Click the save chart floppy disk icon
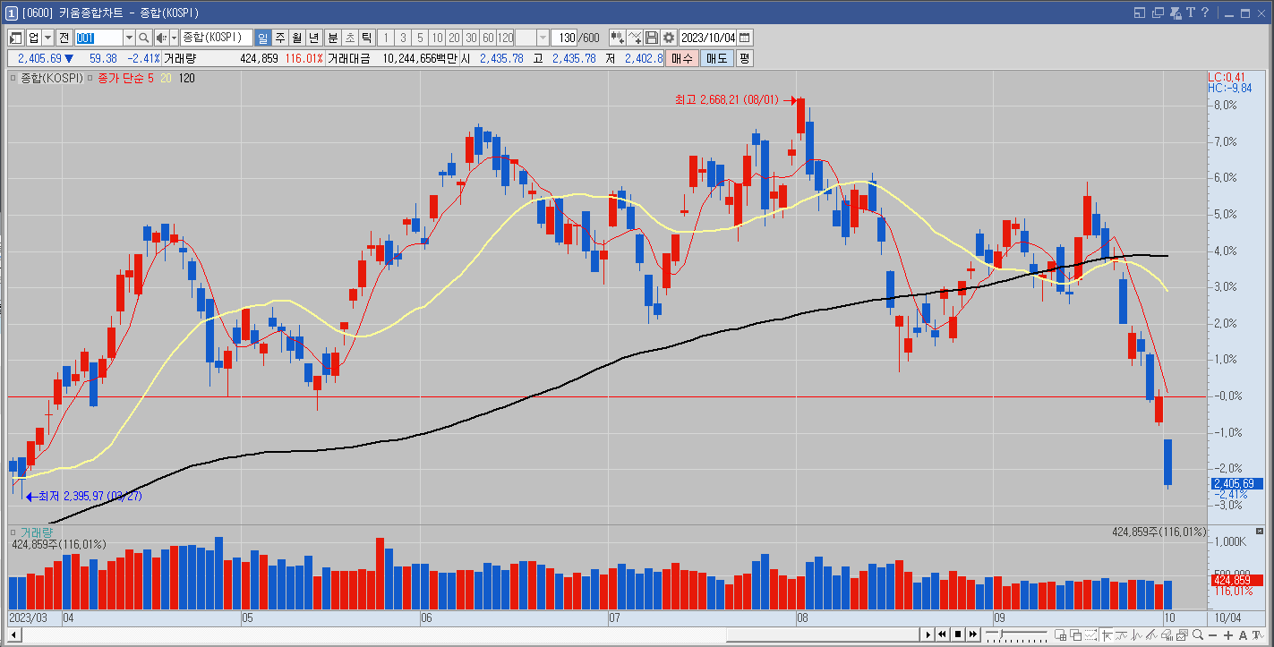Screen dimensions: 1274x647 click(652, 38)
